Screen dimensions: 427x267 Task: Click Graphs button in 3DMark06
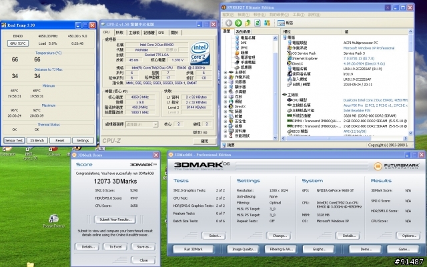coord(319,249)
